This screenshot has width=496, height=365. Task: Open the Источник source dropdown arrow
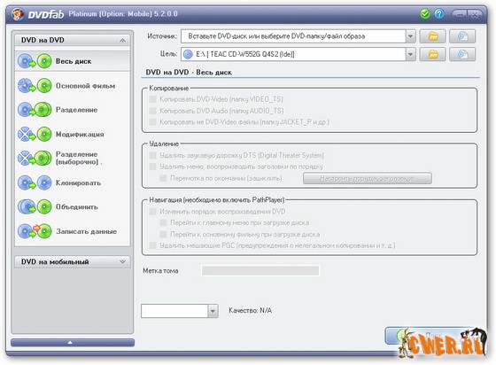coord(410,36)
